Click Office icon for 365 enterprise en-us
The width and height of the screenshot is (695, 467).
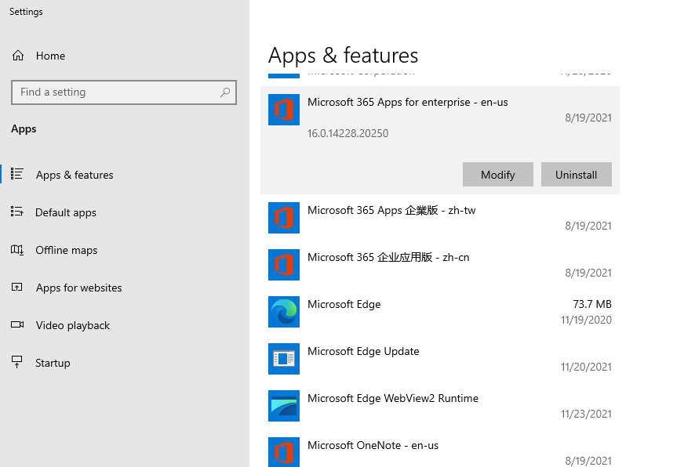click(x=284, y=110)
